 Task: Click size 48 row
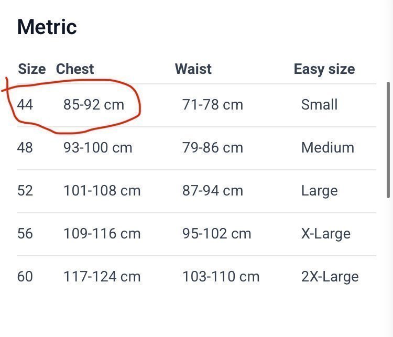(196, 148)
